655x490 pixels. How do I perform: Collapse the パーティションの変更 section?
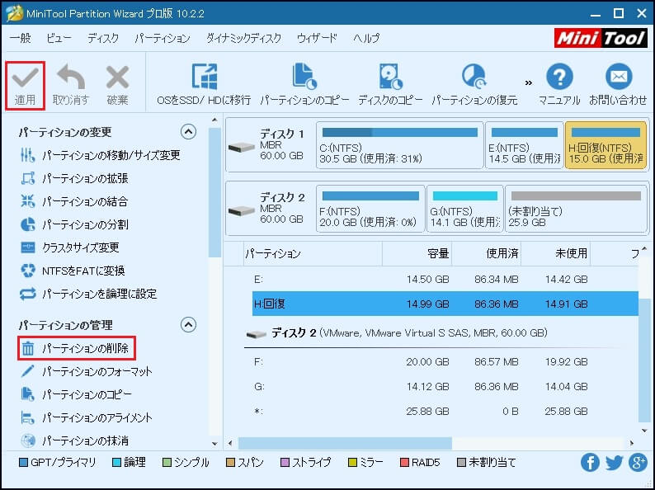(188, 132)
